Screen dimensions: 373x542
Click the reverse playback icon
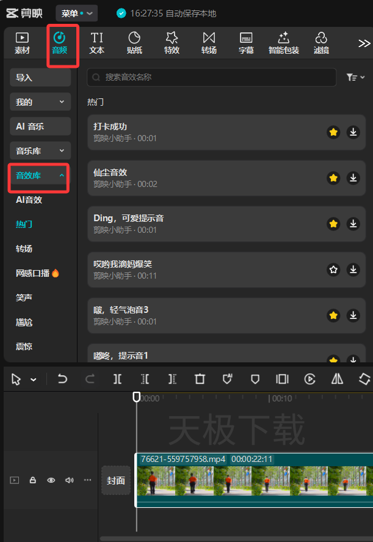310,379
